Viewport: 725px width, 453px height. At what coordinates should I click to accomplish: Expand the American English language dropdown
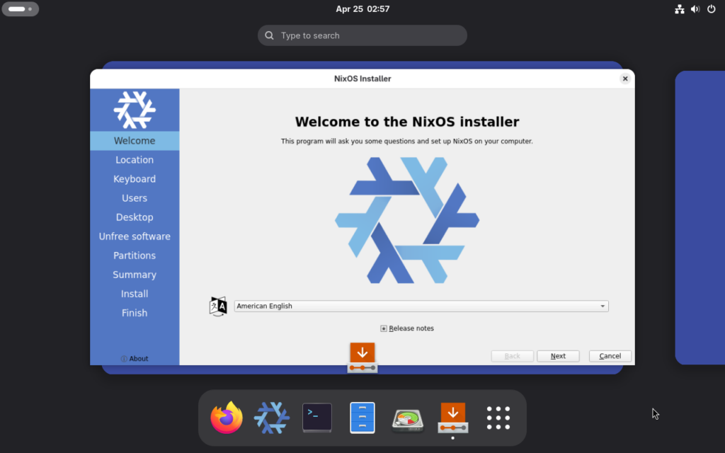[x=421, y=306]
